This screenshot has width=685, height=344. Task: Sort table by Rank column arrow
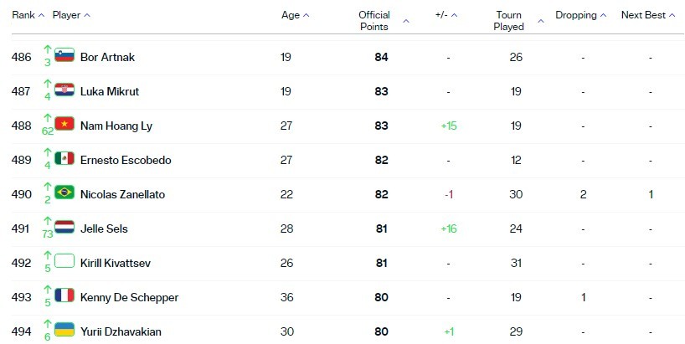coord(42,15)
